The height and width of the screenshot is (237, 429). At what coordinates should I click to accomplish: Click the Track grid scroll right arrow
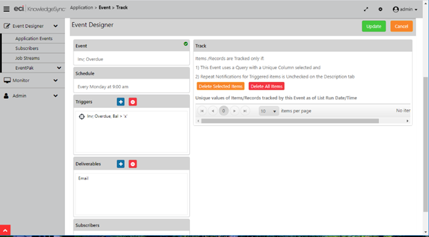(x=407, y=121)
